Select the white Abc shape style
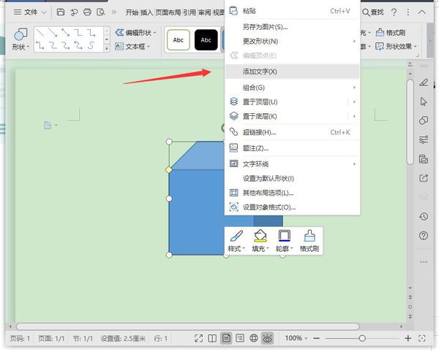Screen dimensions: 439x351 179,40
